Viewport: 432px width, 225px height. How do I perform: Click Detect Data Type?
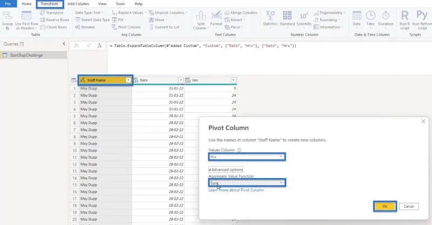(x=92, y=20)
